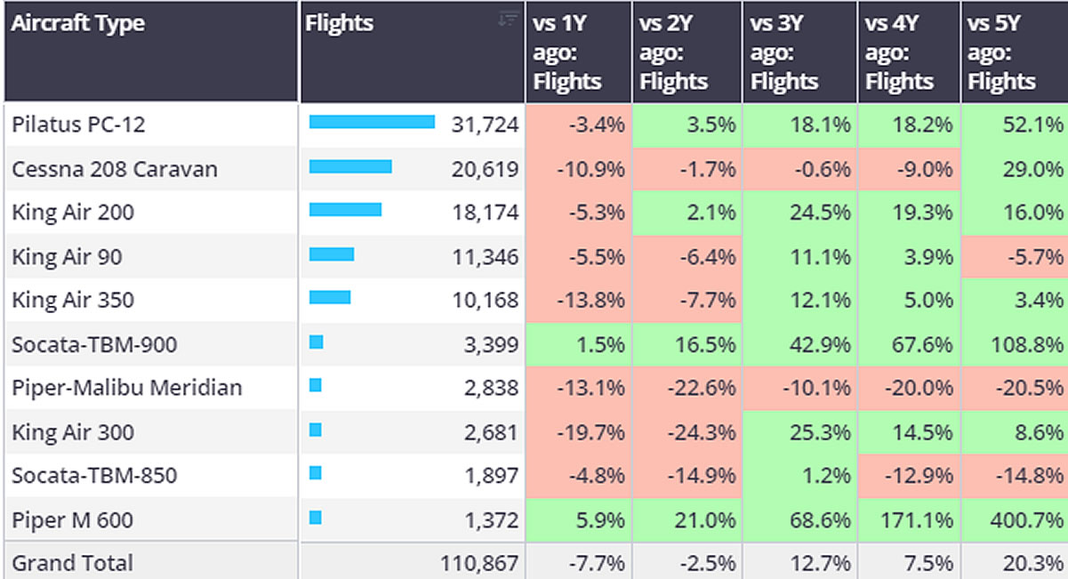
Task: Click the flights value 31,724
Action: [x=485, y=125]
